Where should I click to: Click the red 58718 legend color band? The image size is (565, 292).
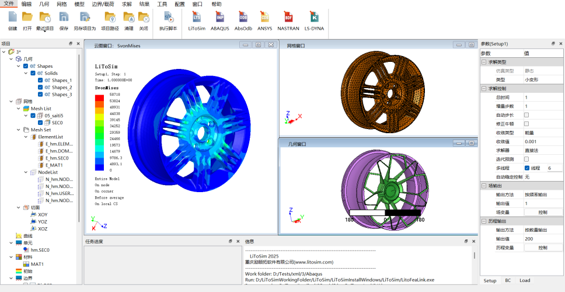click(x=99, y=98)
